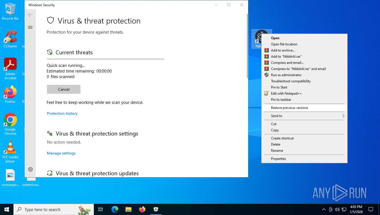Choose Run as administrator
Screen dimensions: 380x215
pos(304,75)
